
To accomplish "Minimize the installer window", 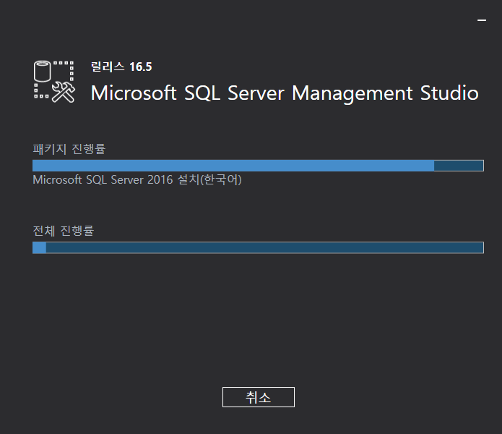I will [x=482, y=21].
